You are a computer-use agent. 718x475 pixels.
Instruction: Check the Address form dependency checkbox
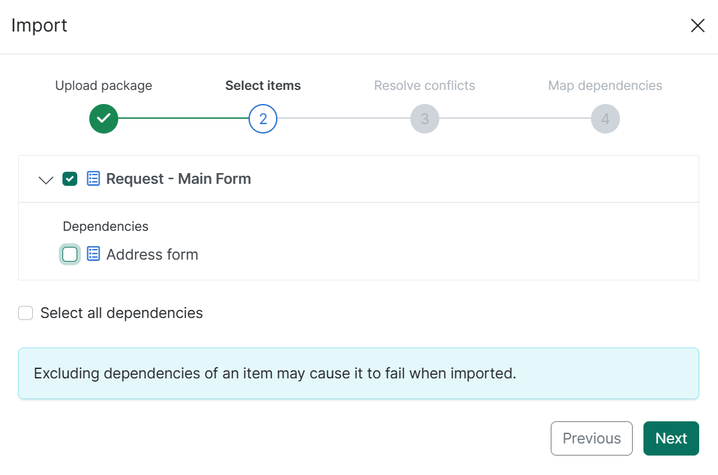pyautogui.click(x=70, y=254)
